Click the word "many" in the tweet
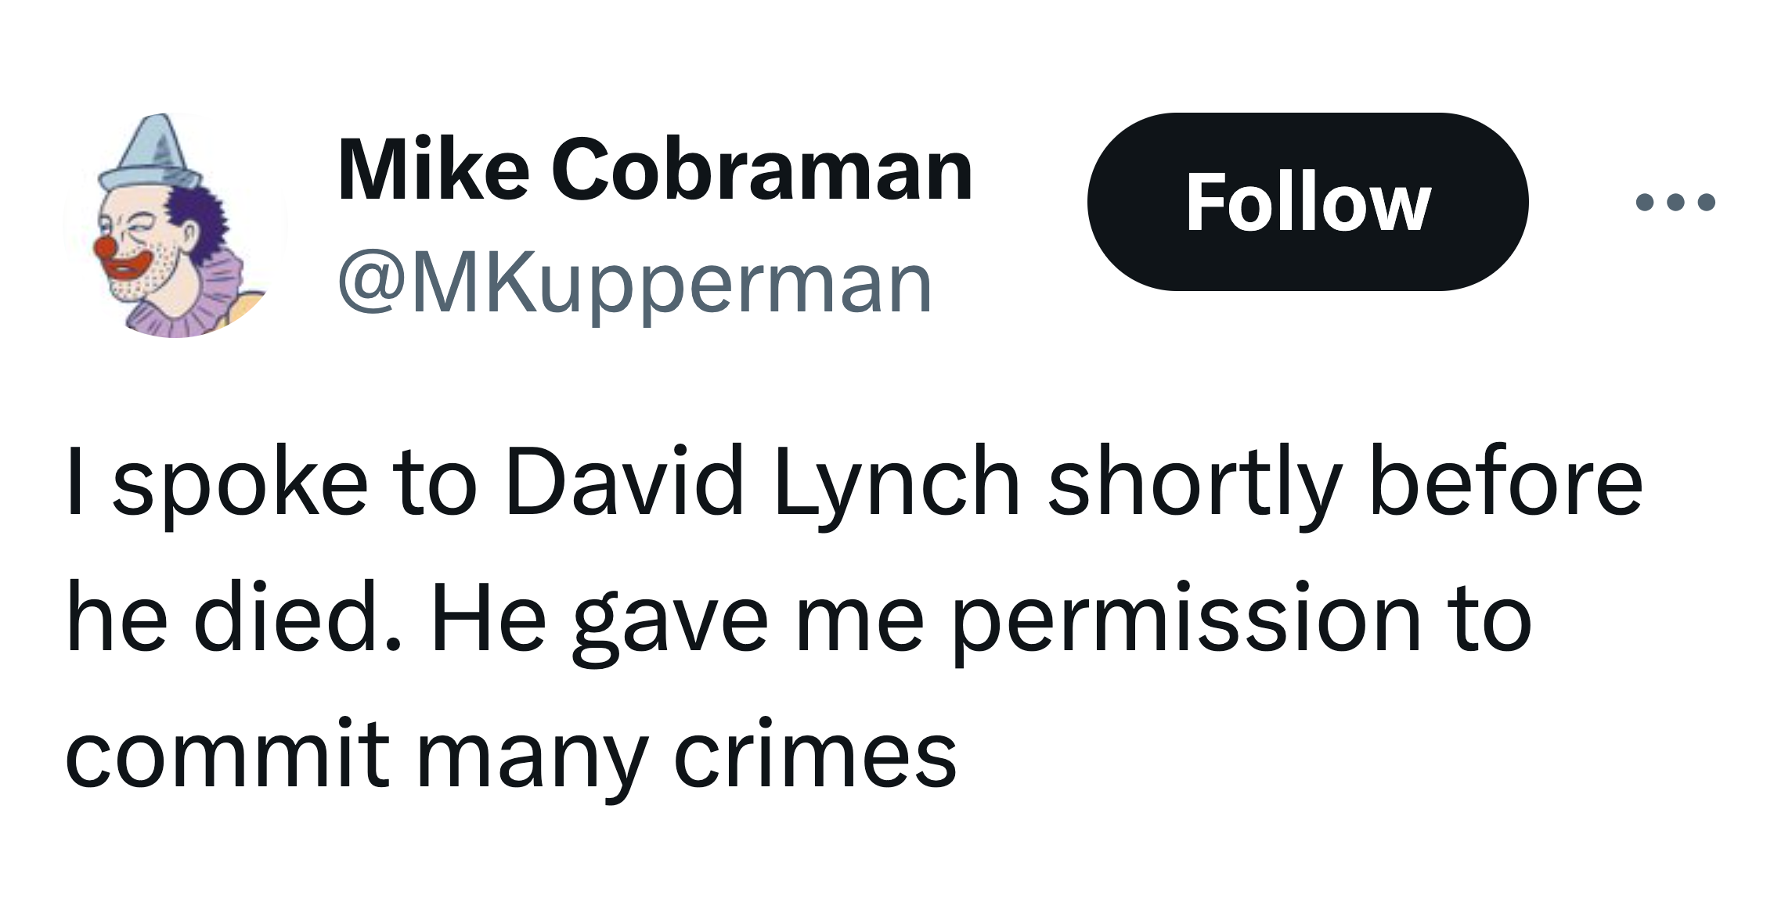This screenshot has width=1774, height=906. pyautogui.click(x=532, y=759)
